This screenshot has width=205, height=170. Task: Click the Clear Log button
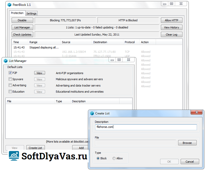click(172, 35)
